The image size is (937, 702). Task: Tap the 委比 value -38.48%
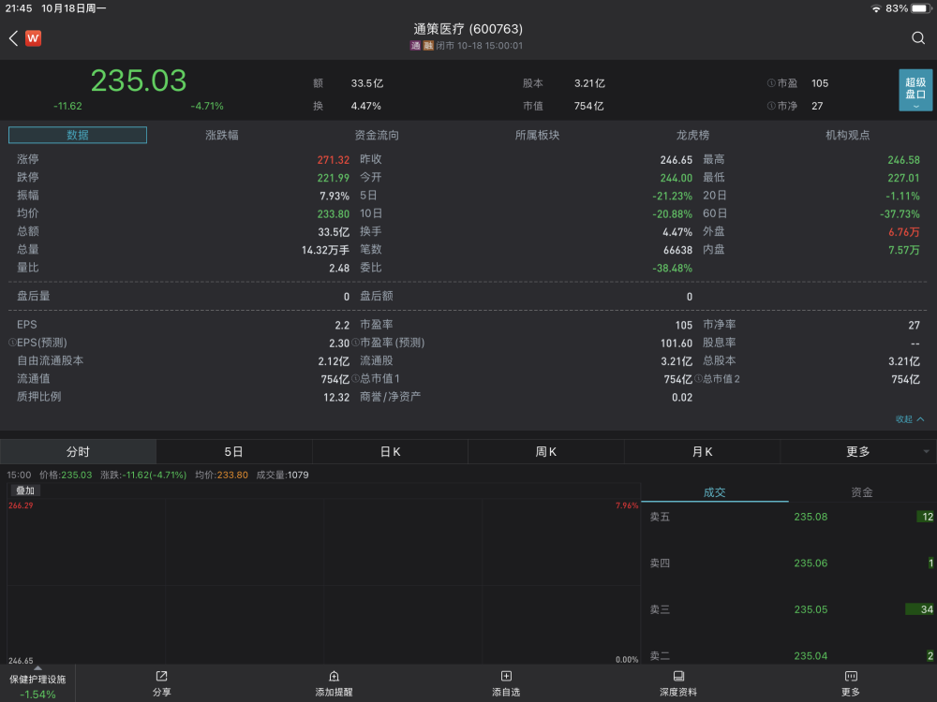[672, 269]
